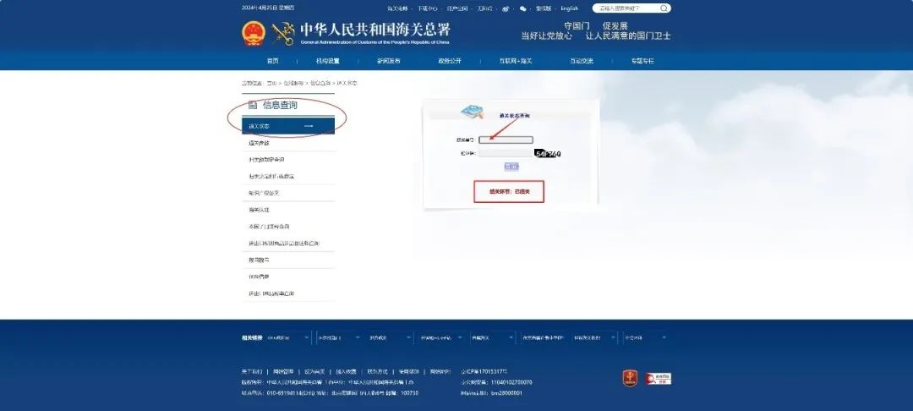Open the 用户空间 top link
The height and width of the screenshot is (411, 913).
click(457, 8)
